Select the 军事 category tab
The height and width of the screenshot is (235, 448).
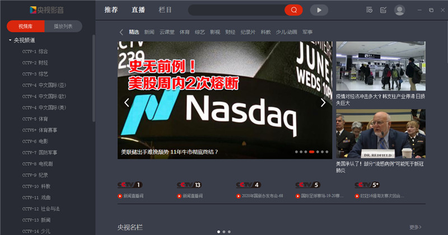(307, 32)
